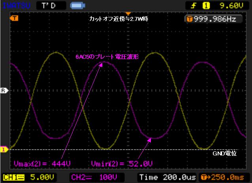This screenshot has height=183, width=252.
Task: Click the Vmax(2)= 444V measurement
Action: 42,164
